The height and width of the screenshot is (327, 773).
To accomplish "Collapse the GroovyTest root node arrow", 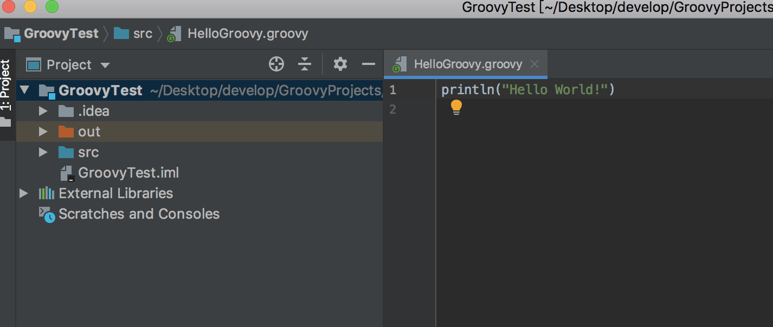I will [24, 90].
